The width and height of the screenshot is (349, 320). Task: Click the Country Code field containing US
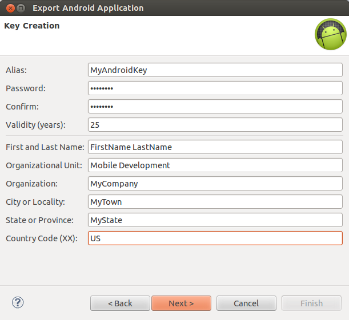click(215, 238)
